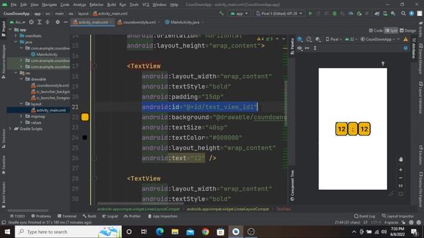Open Search Everywhere magnifier icon
Viewport: 424px width, 238px height.
[403, 13]
